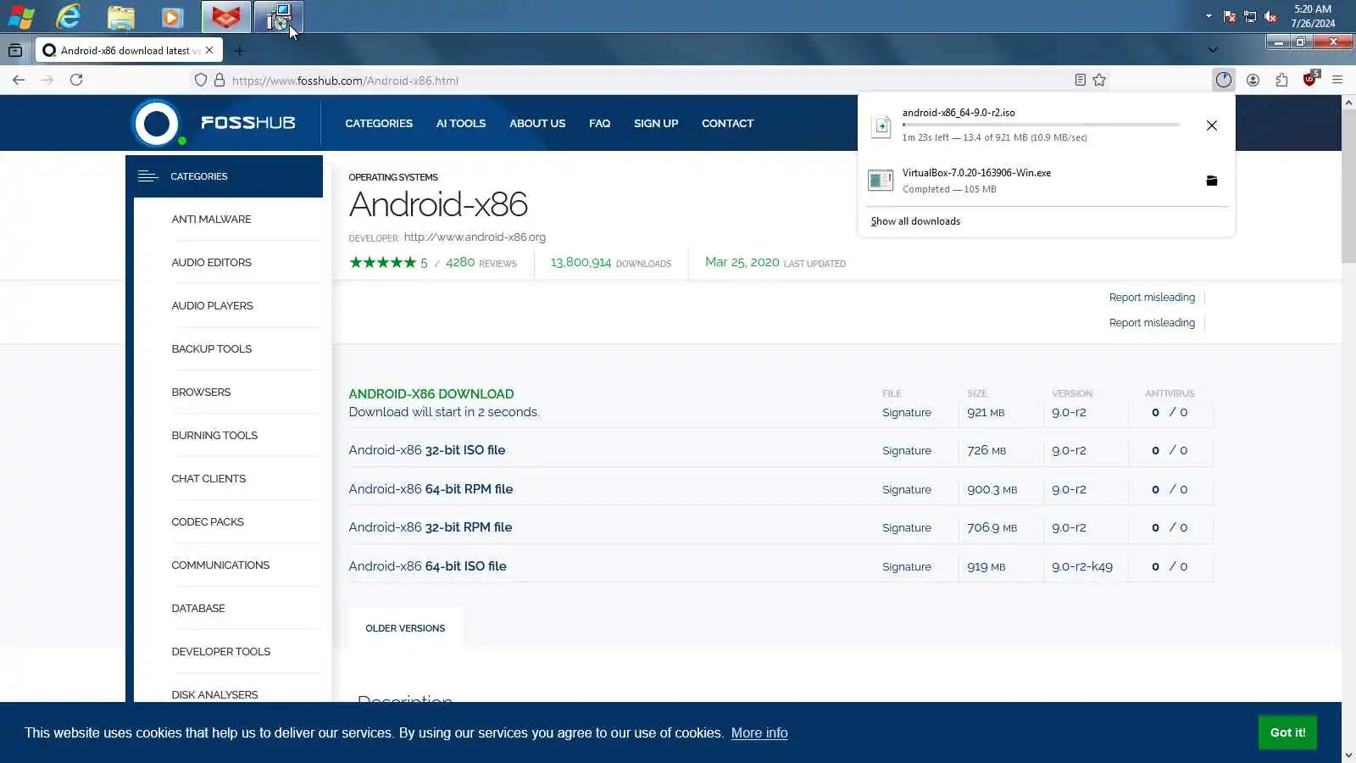Screen dimensions: 1356x763
Task: Open a new browser tab
Action: coord(239,50)
